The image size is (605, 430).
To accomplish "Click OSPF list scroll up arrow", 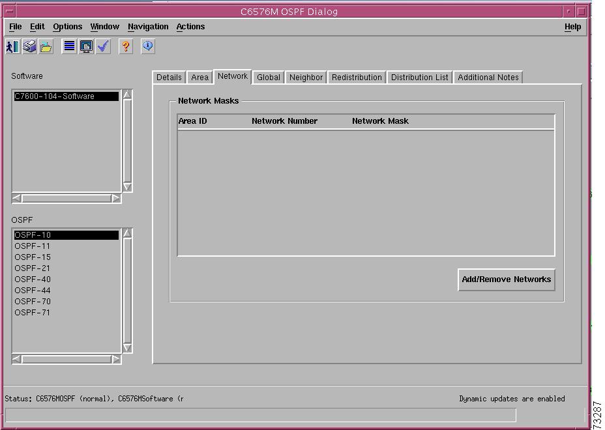I will point(127,233).
